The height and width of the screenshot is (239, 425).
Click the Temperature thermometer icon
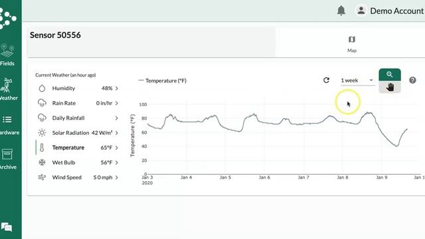(x=42, y=147)
